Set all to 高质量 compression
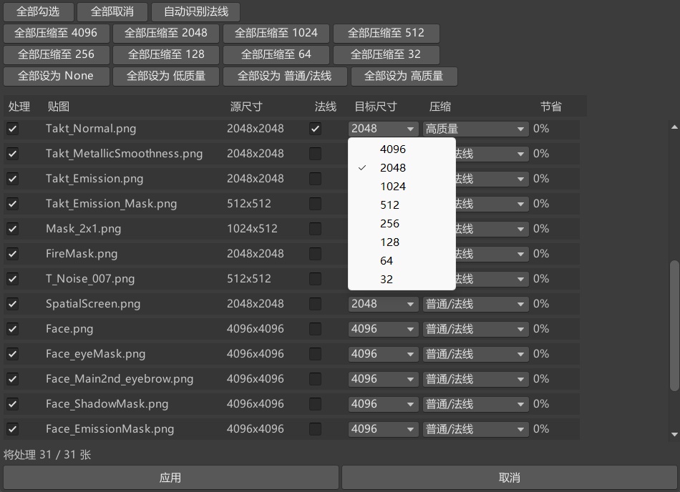The image size is (680, 492). pyautogui.click(x=404, y=77)
